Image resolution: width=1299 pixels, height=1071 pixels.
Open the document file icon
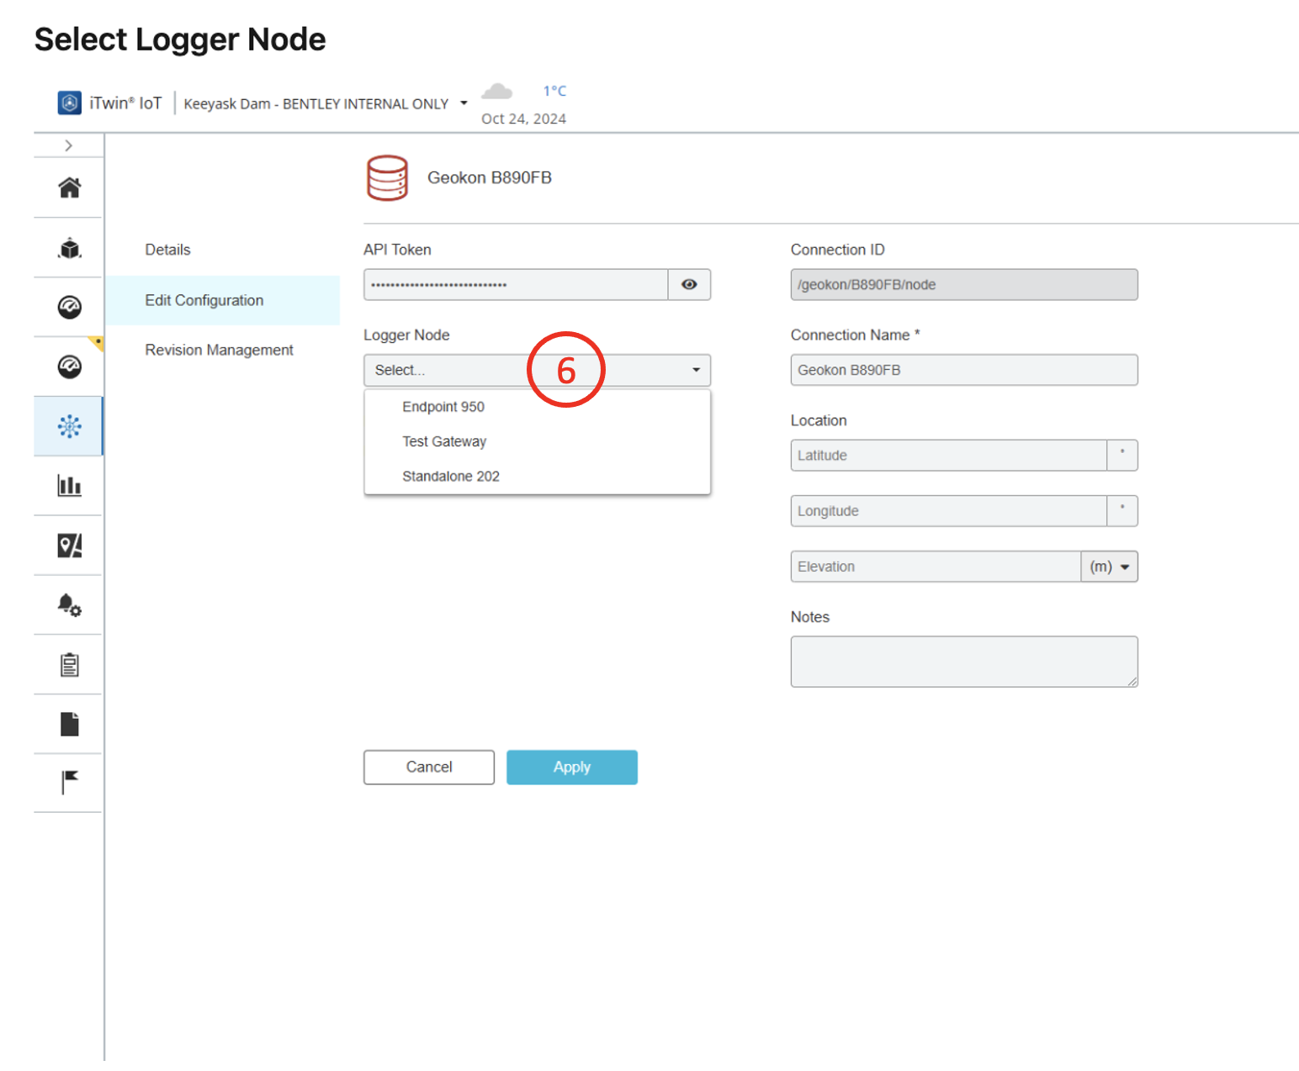pos(70,724)
